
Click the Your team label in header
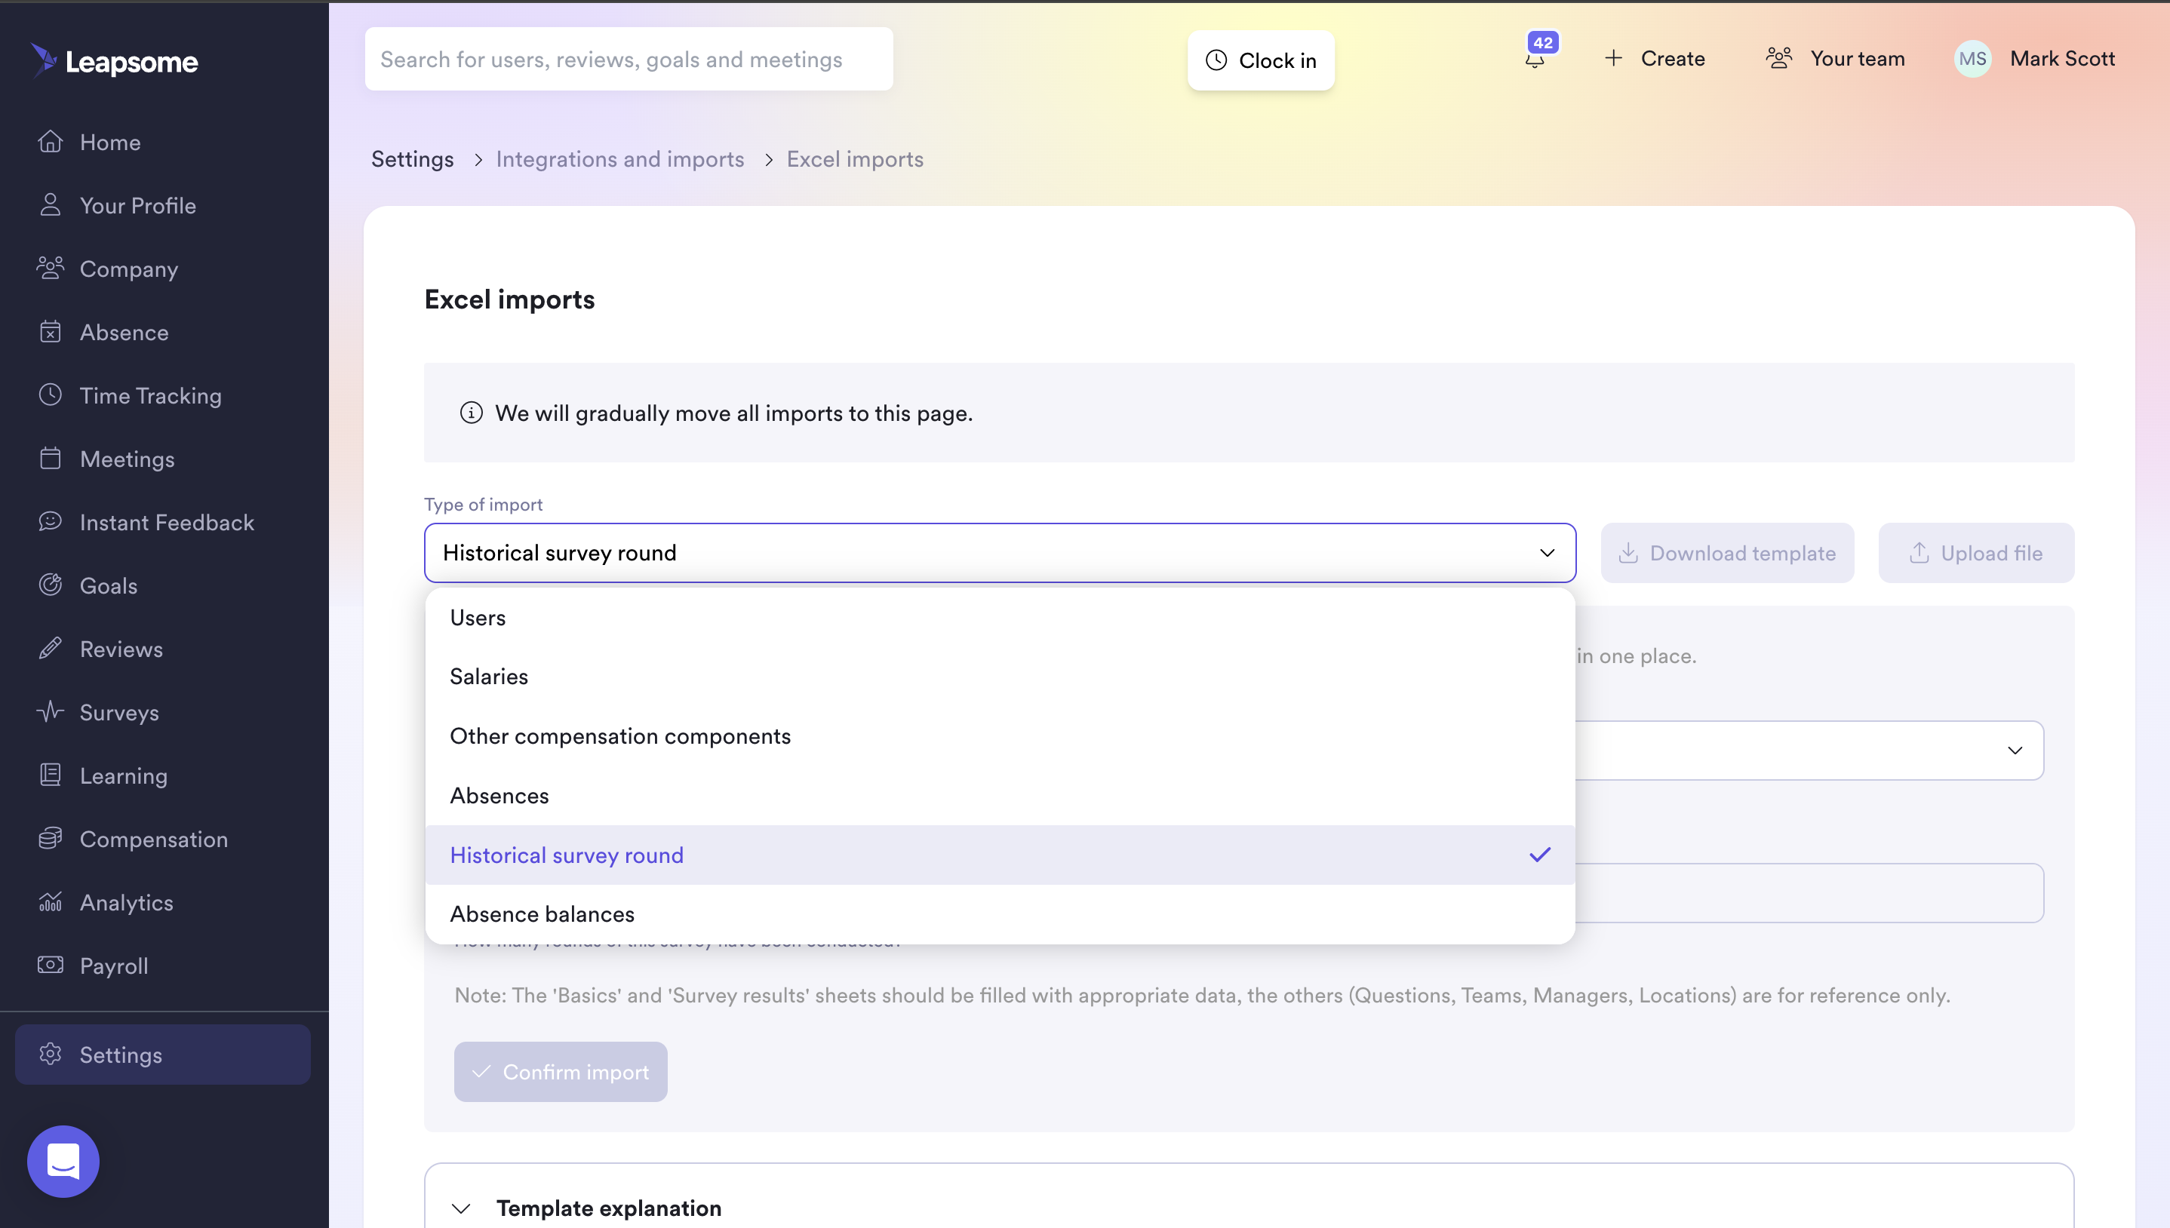pos(1858,58)
